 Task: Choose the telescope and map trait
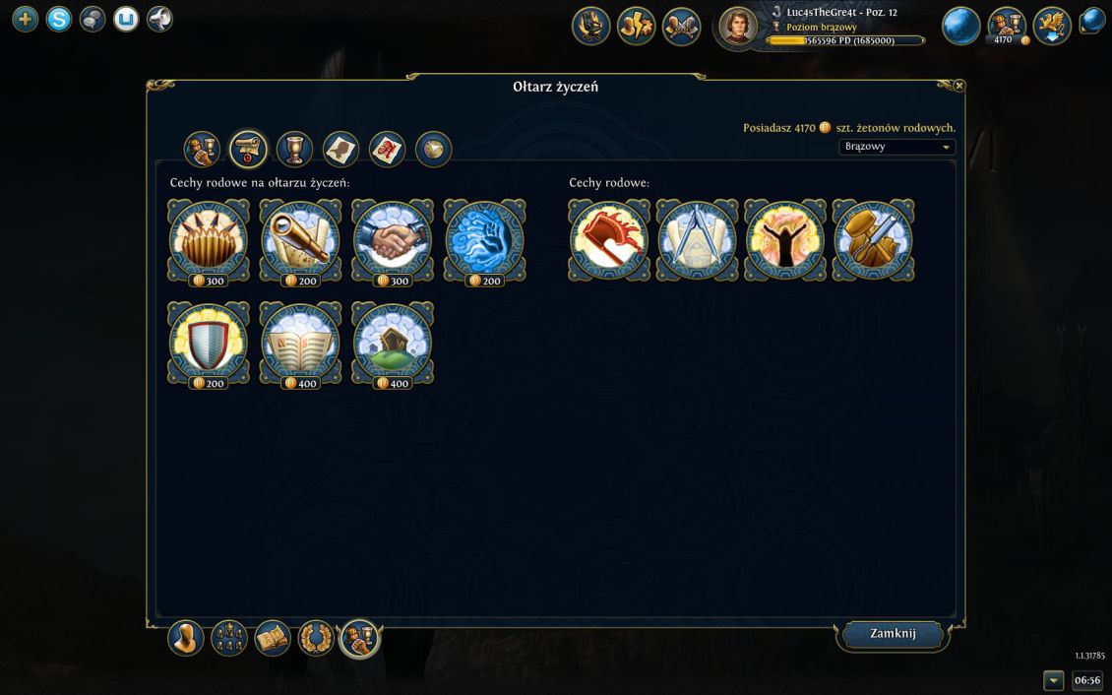[301, 240]
